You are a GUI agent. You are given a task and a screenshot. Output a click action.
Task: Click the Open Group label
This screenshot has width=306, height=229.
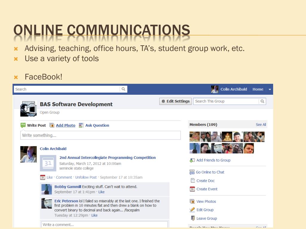(50, 112)
